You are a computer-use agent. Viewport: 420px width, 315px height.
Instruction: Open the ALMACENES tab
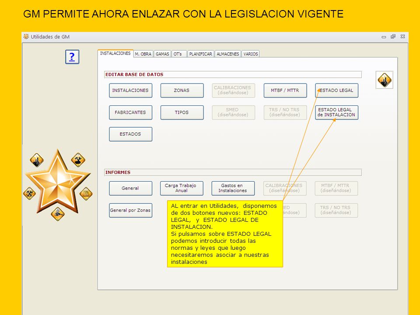point(227,54)
